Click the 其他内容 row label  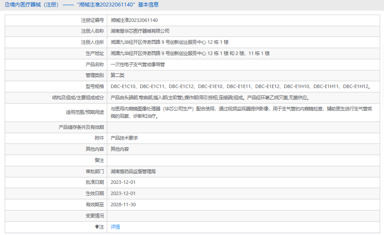(x=95, y=149)
